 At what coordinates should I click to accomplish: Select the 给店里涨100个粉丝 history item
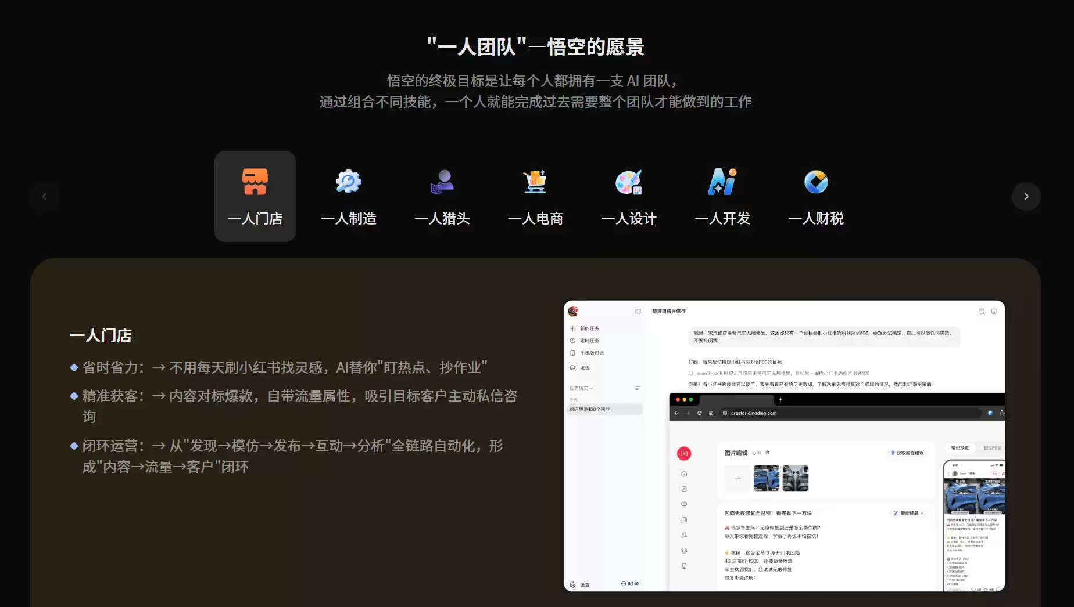coord(604,409)
